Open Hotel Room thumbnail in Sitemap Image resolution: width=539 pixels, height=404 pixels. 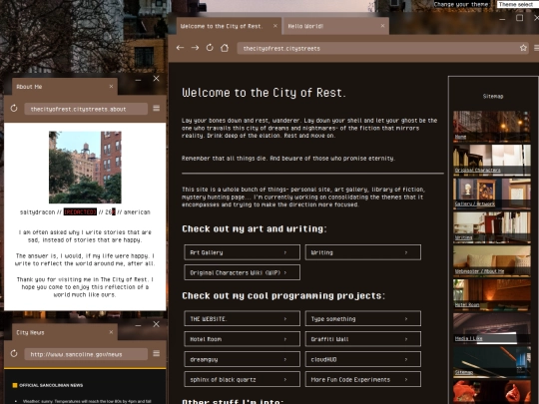[x=491, y=294]
